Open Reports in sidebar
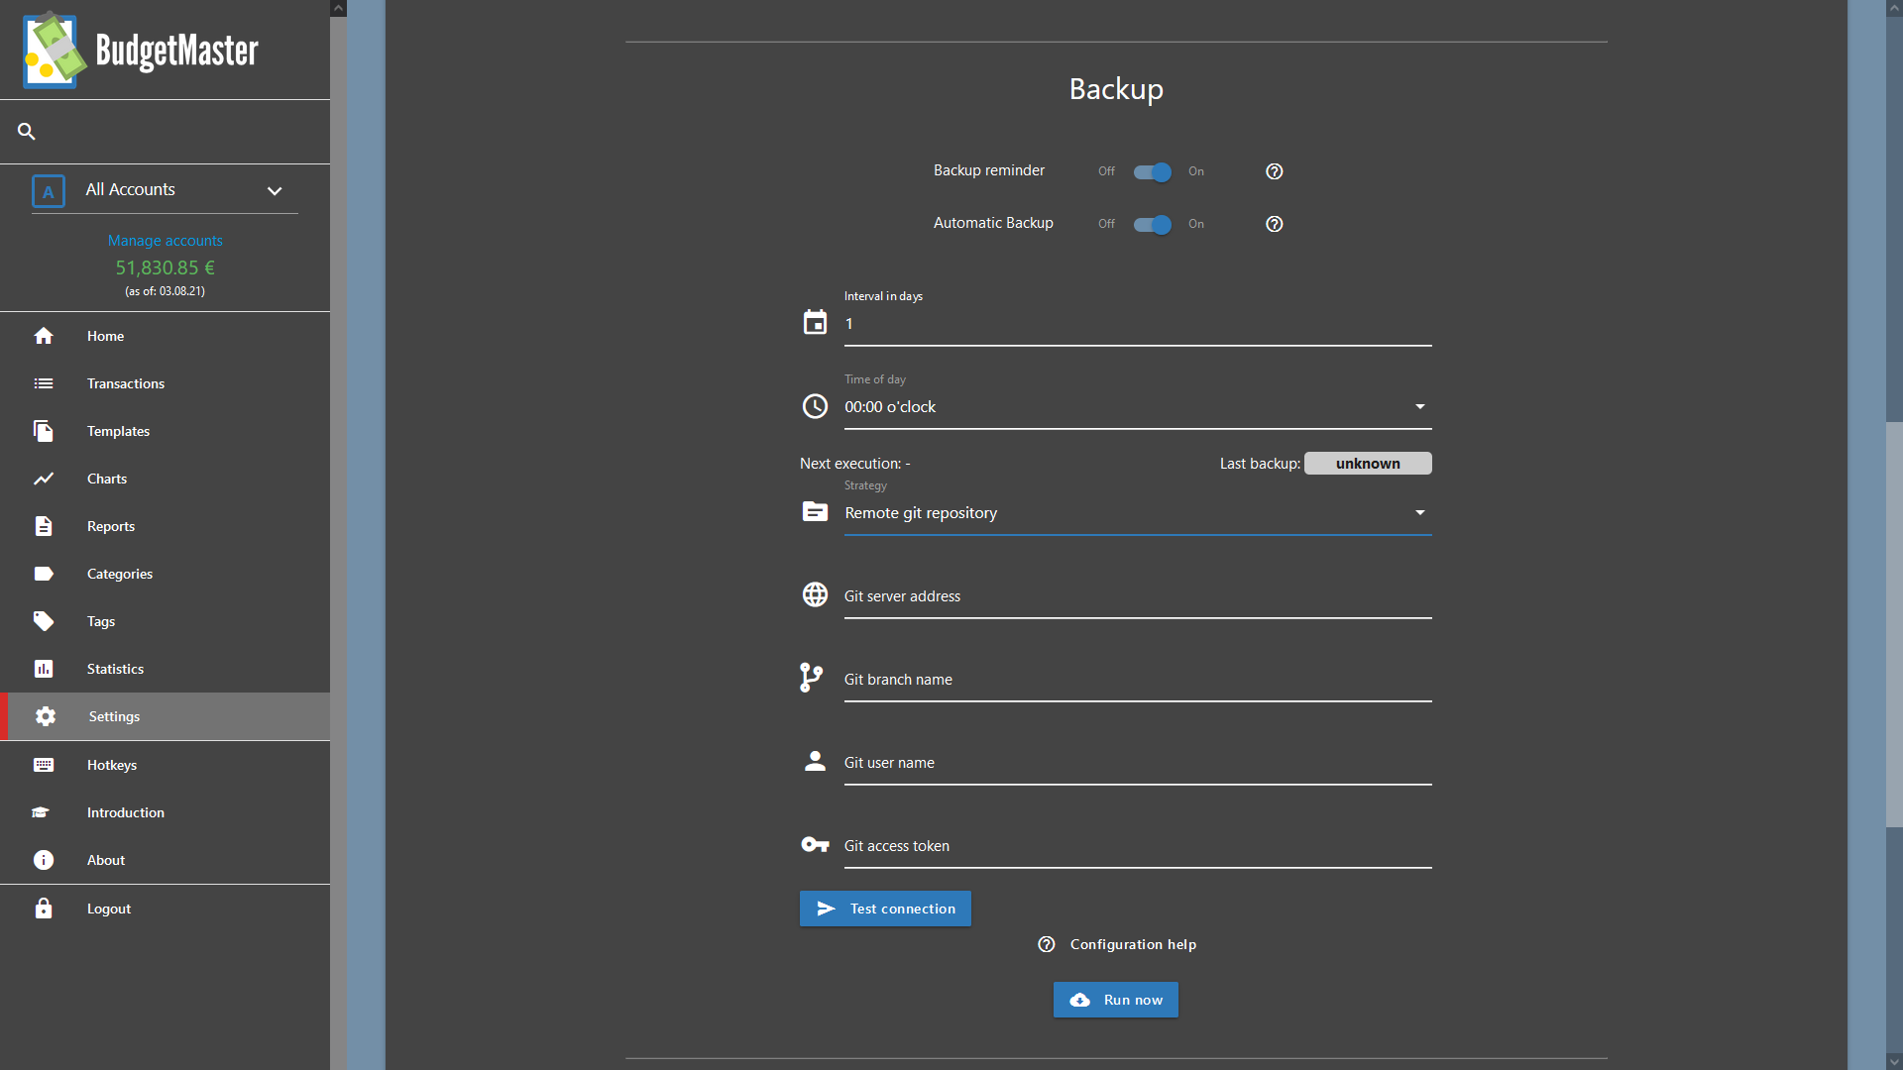 pyautogui.click(x=165, y=526)
